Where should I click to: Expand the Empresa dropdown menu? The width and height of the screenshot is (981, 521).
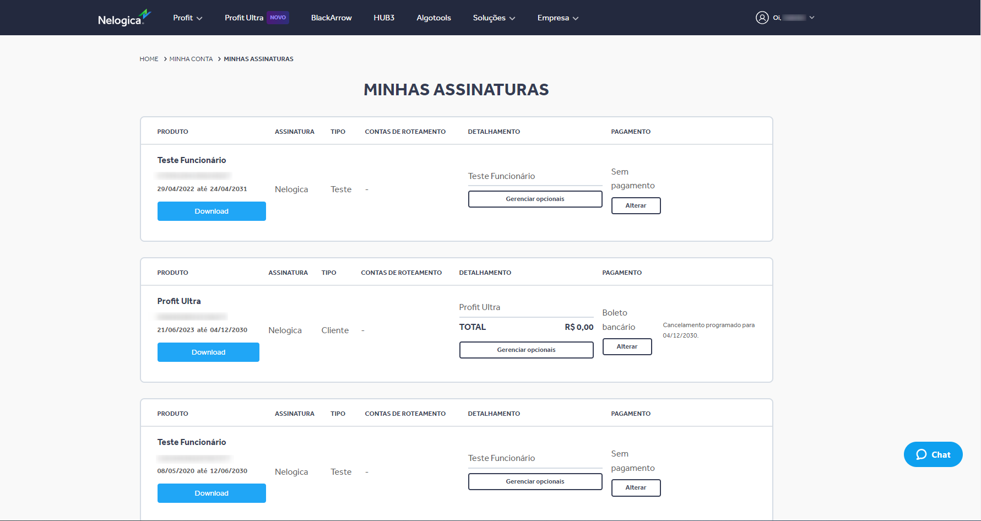(558, 18)
